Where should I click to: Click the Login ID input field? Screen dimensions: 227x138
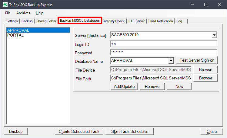point(164,44)
